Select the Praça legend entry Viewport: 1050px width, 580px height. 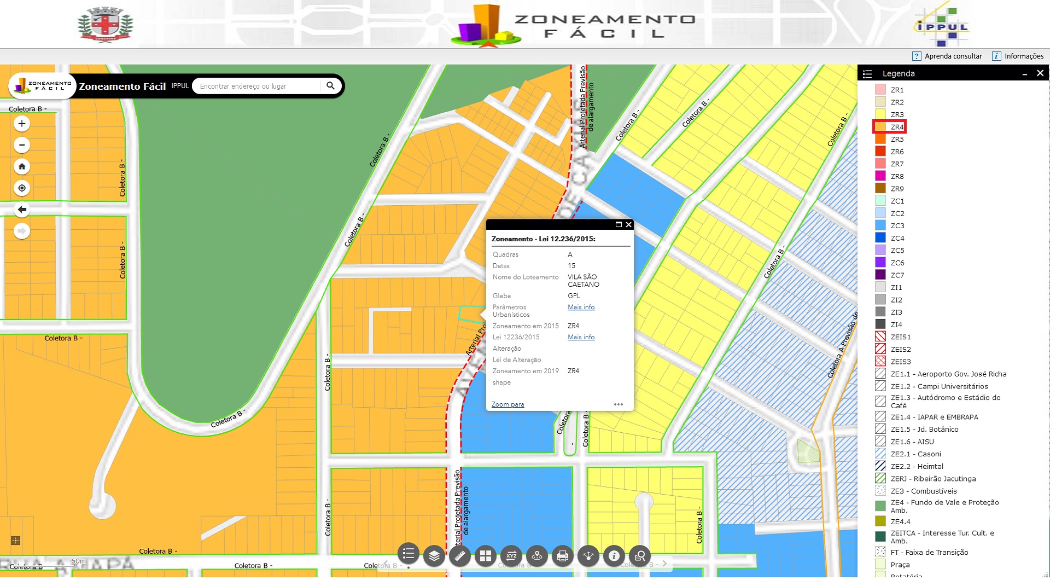pos(900,565)
